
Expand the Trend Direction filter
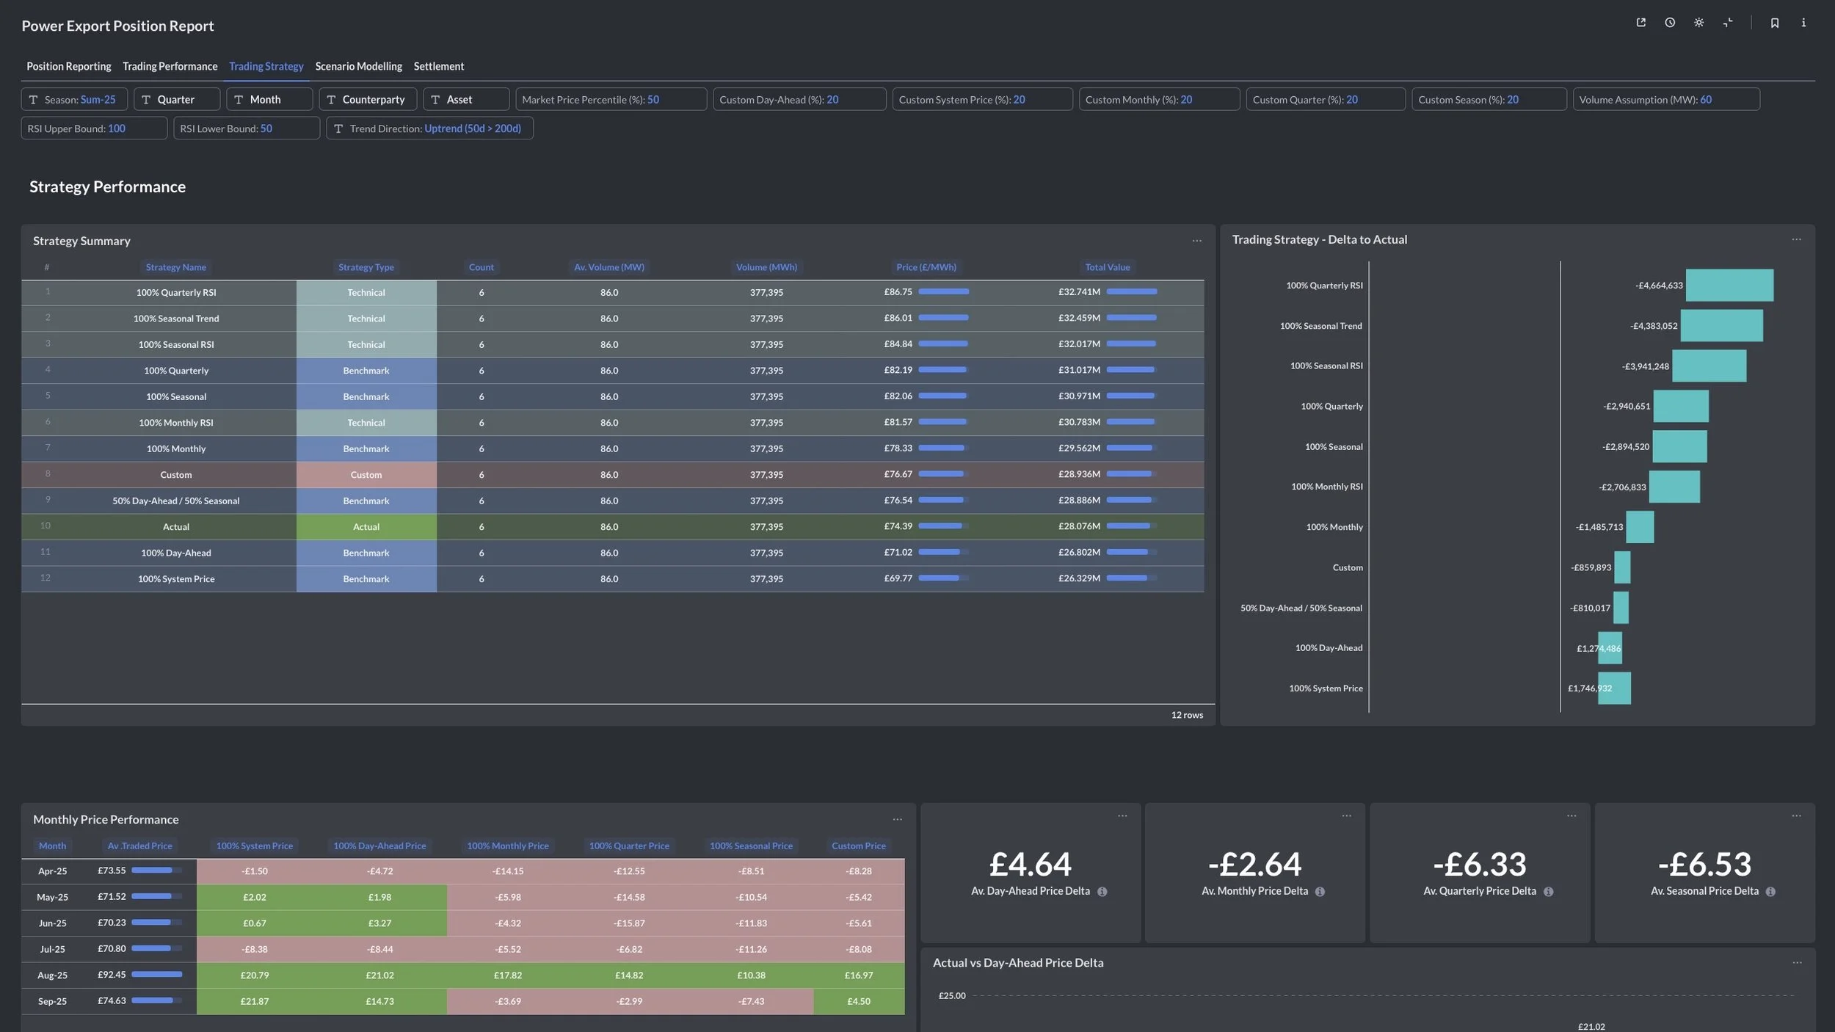(429, 128)
